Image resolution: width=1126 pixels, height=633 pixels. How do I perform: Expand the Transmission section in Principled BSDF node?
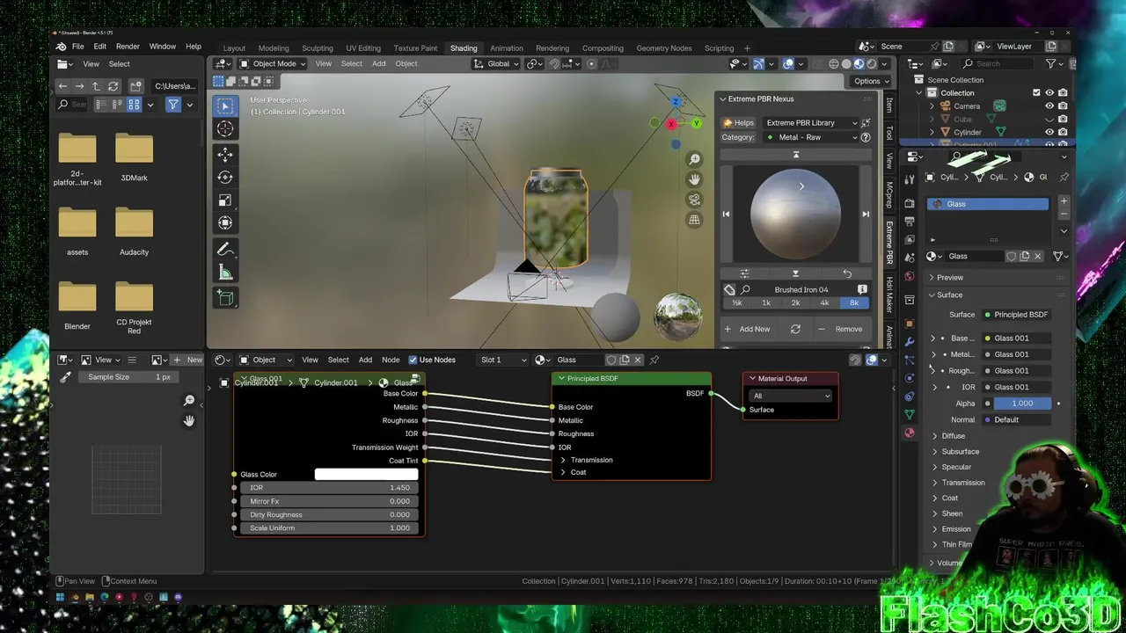click(x=564, y=460)
